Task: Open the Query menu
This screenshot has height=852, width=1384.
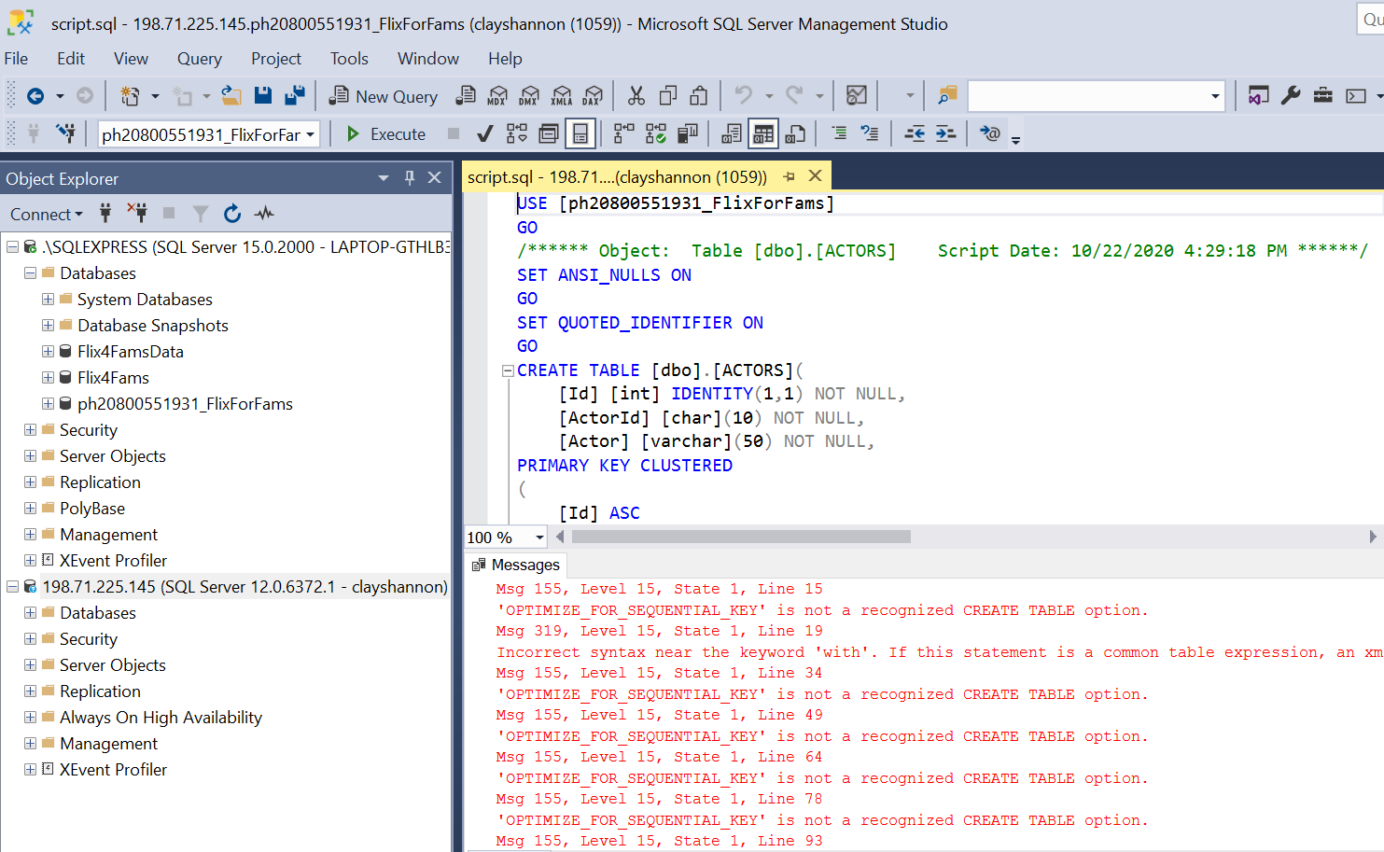Action: click(x=199, y=59)
